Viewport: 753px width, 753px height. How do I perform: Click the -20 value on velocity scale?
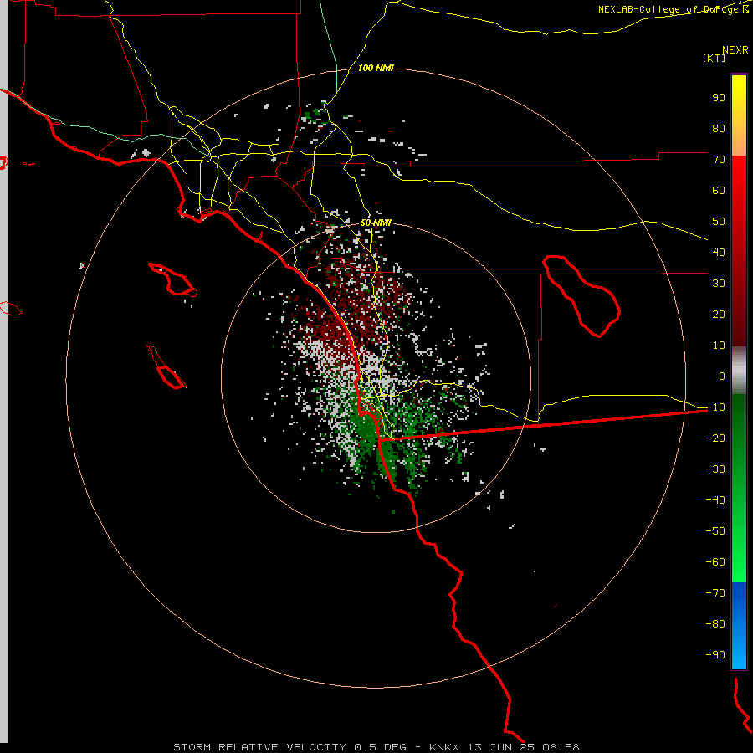[715, 438]
